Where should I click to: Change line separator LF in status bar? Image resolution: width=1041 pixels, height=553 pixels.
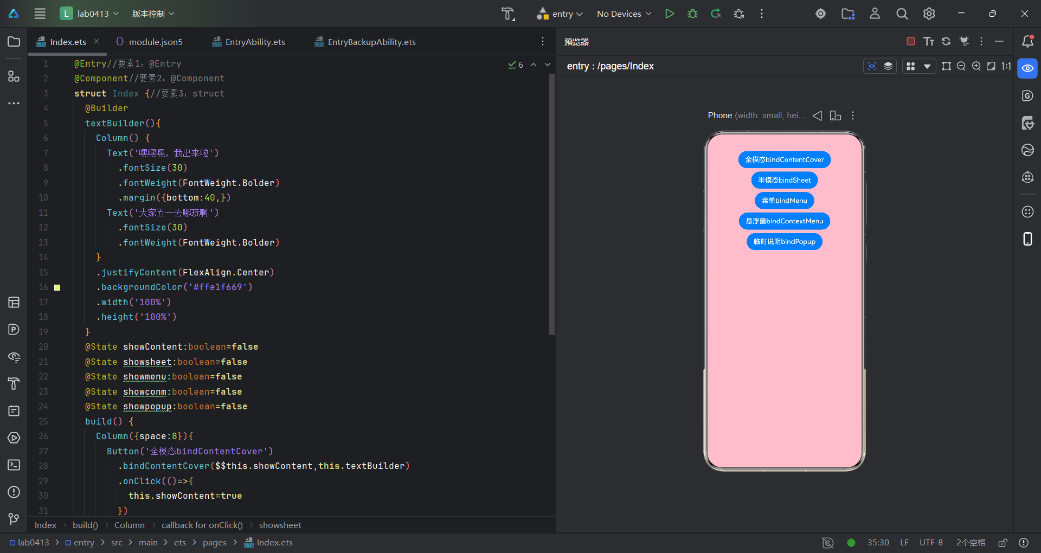tap(904, 542)
